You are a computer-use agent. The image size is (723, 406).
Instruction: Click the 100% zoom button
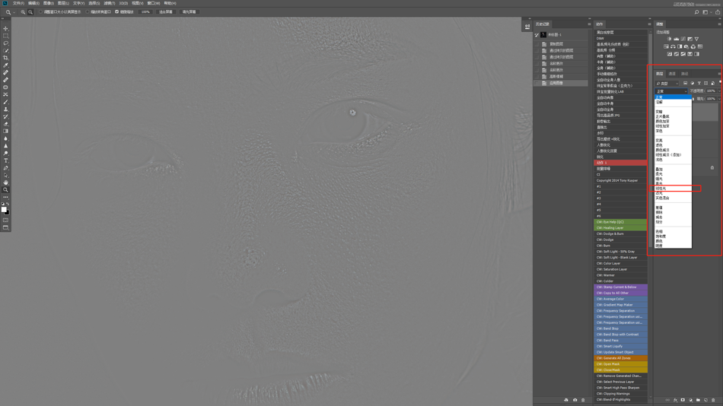pos(145,12)
